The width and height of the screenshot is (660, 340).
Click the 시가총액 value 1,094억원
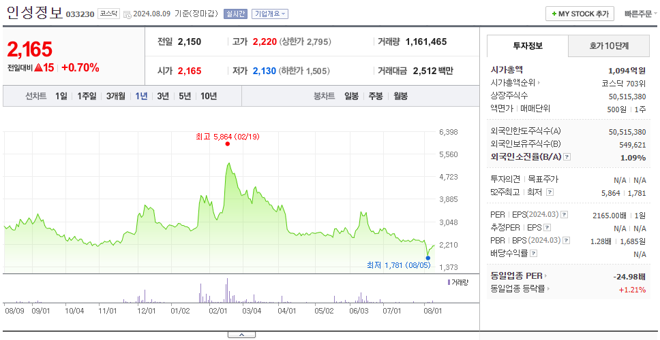[x=627, y=71]
